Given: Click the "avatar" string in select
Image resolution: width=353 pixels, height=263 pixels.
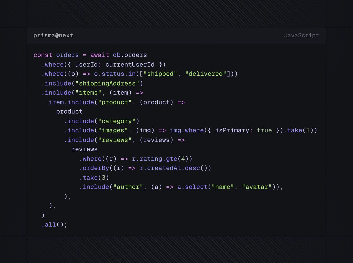Looking at the screenshot, I should [x=256, y=187].
